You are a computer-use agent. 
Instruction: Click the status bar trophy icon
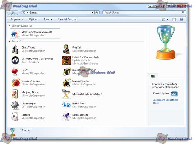(12, 132)
